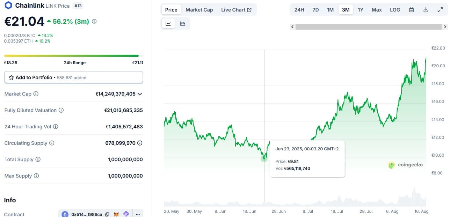
Task: Click the Chainlink hexagon logo
Action: point(8,6)
